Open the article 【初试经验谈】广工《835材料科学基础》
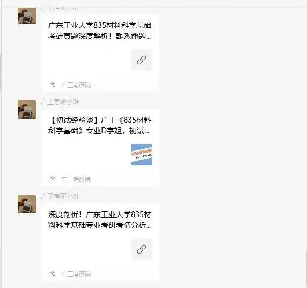The image size is (307, 288). point(100,148)
